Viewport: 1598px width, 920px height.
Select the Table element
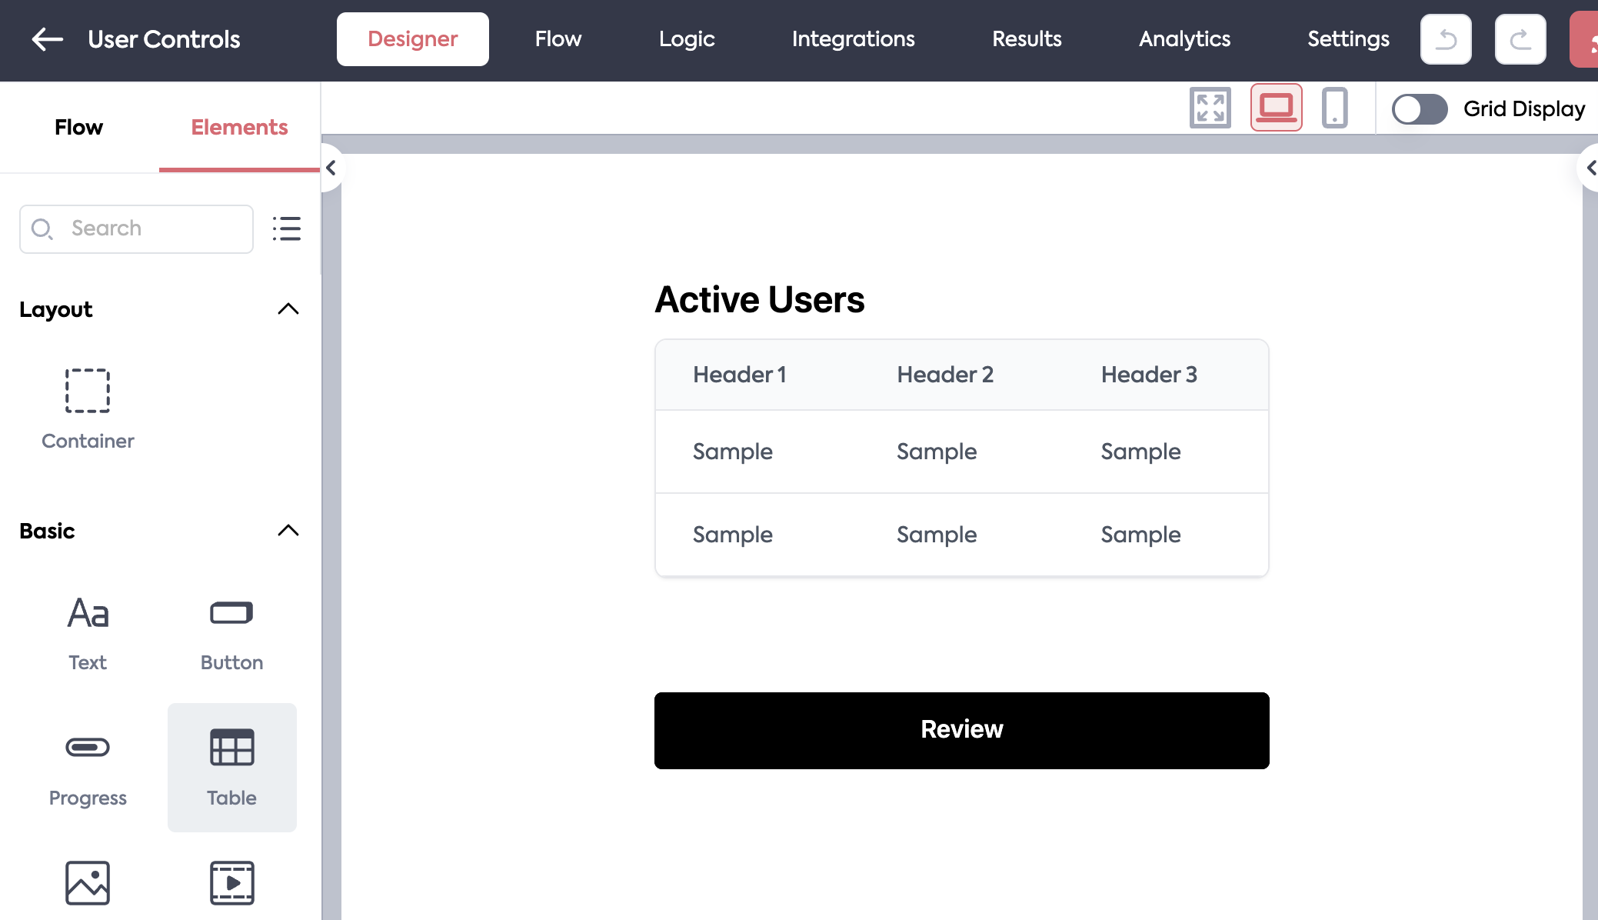point(231,767)
